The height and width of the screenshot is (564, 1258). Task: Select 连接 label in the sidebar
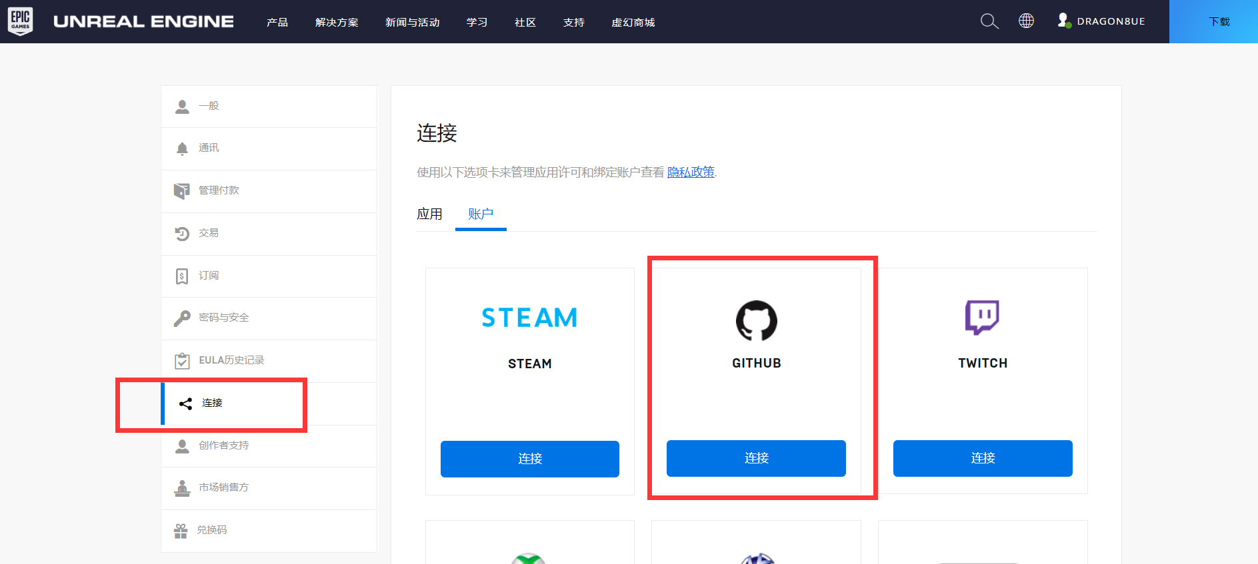click(212, 403)
